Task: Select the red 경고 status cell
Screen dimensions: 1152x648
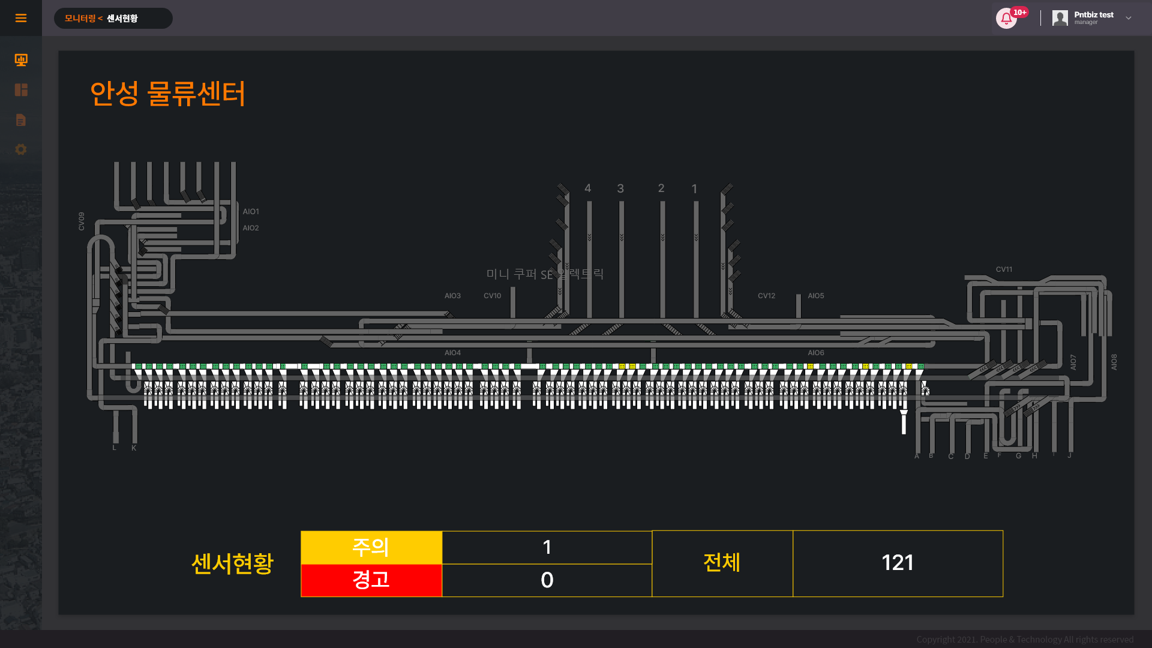Action: pos(371,580)
